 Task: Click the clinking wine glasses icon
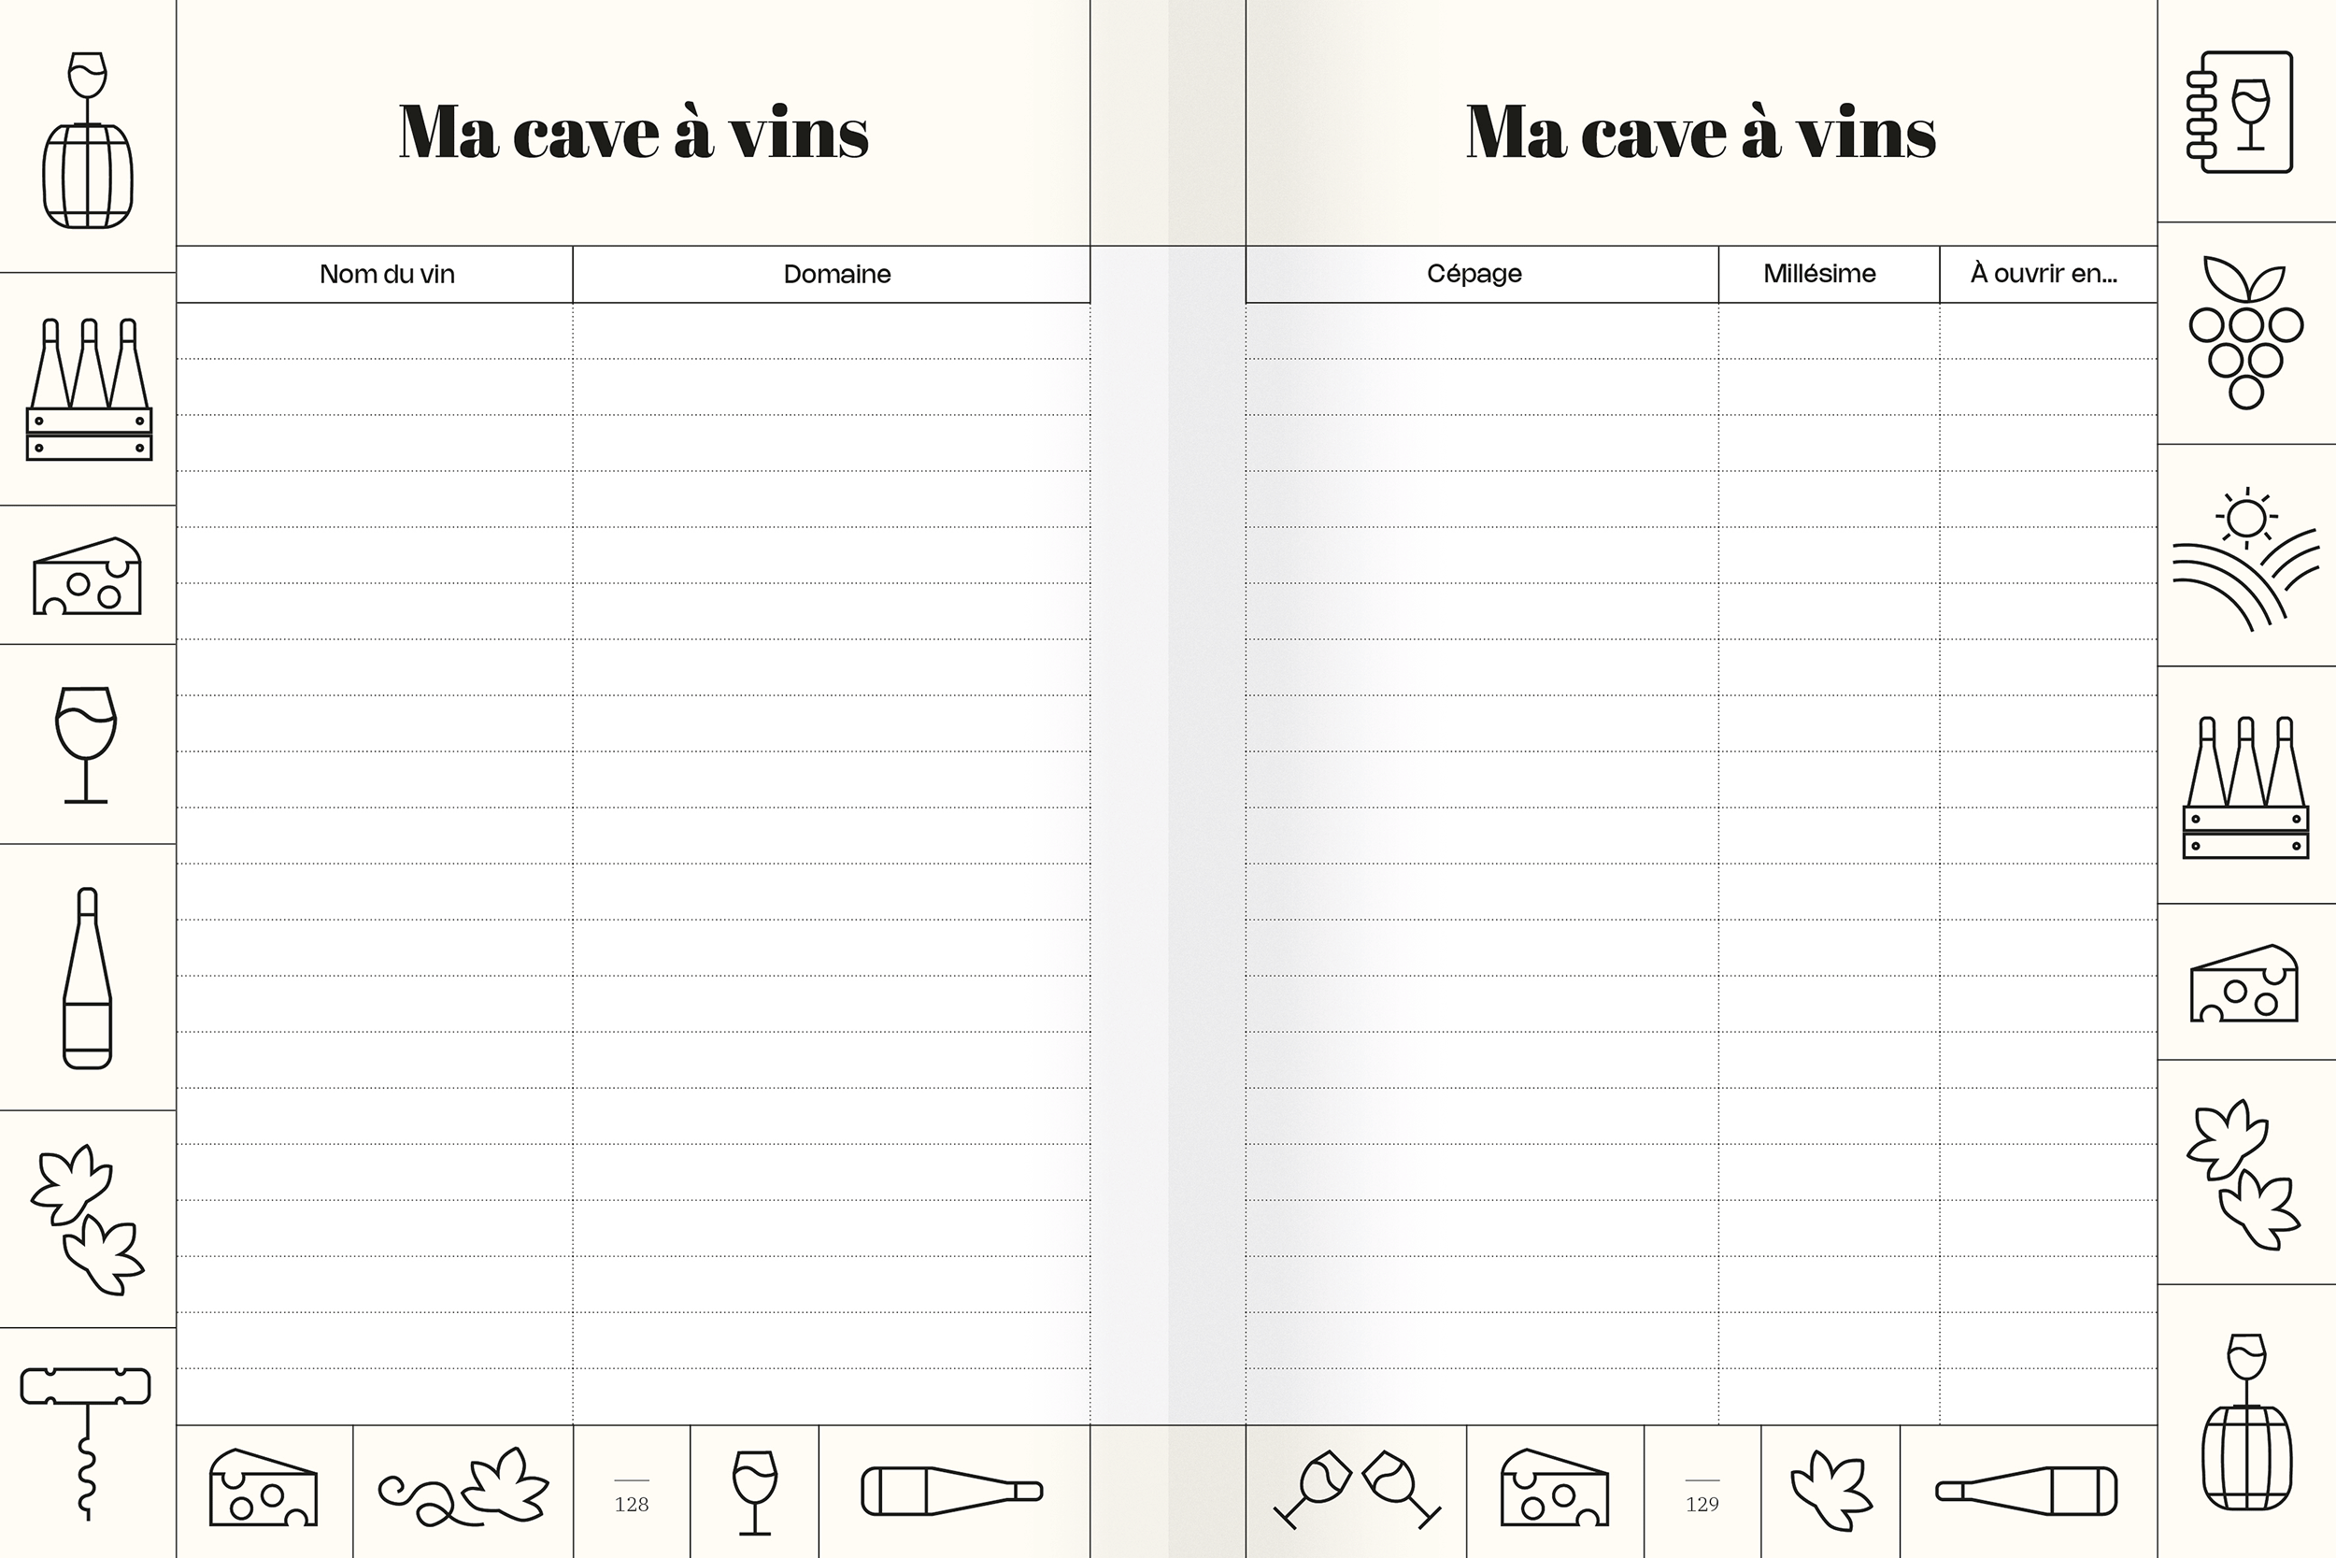click(1357, 1490)
